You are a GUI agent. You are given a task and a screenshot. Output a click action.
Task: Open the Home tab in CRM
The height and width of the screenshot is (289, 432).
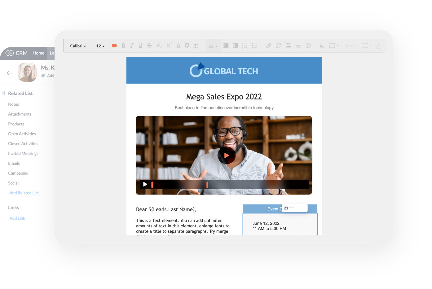click(x=38, y=53)
